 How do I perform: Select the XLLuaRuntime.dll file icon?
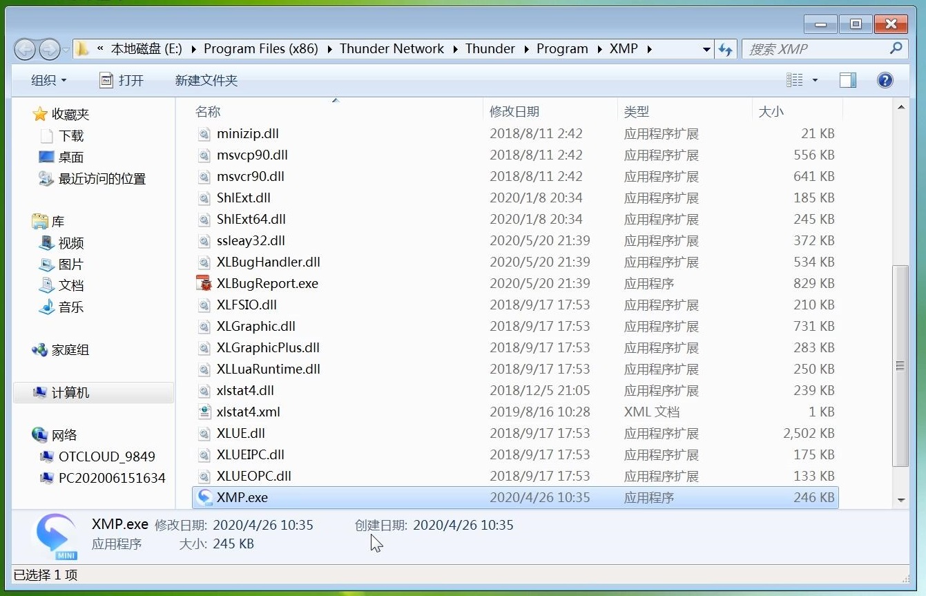[x=204, y=369]
